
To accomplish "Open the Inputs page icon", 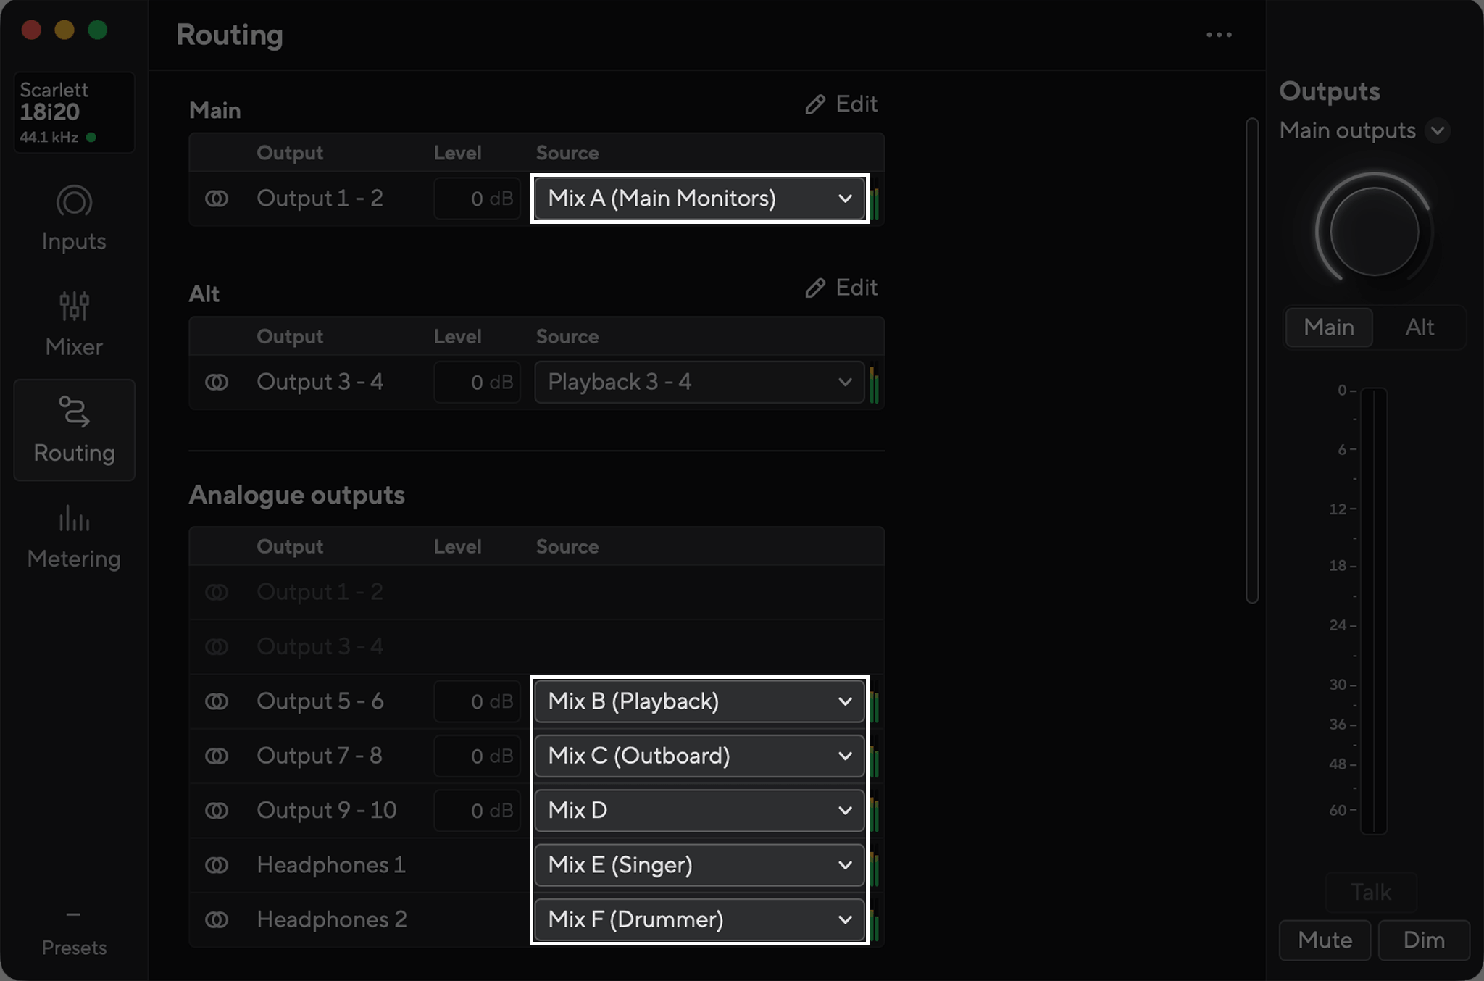I will [x=74, y=201].
